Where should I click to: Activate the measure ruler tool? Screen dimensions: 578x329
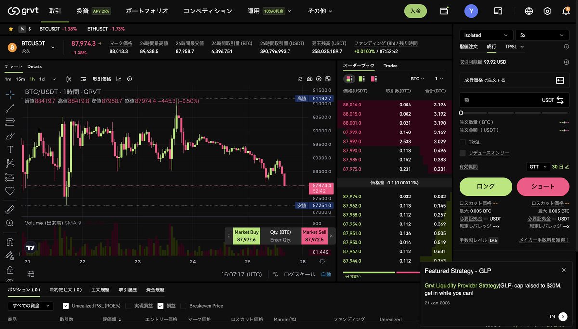(10, 209)
